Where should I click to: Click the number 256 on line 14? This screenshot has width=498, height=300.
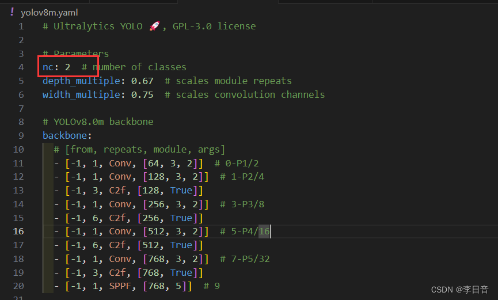click(156, 204)
